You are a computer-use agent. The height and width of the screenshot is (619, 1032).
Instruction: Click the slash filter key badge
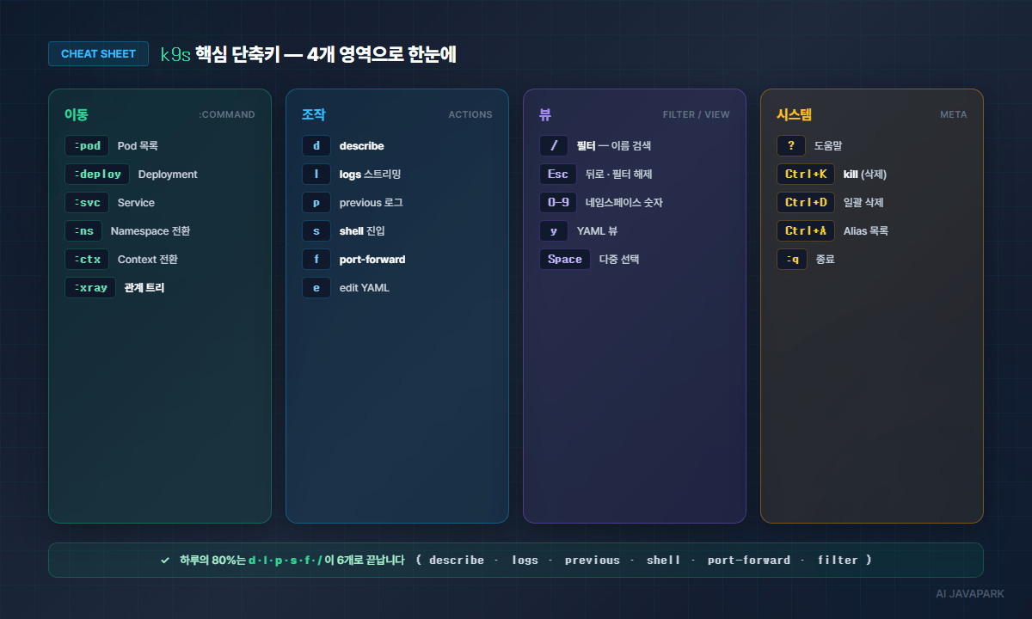[554, 146]
